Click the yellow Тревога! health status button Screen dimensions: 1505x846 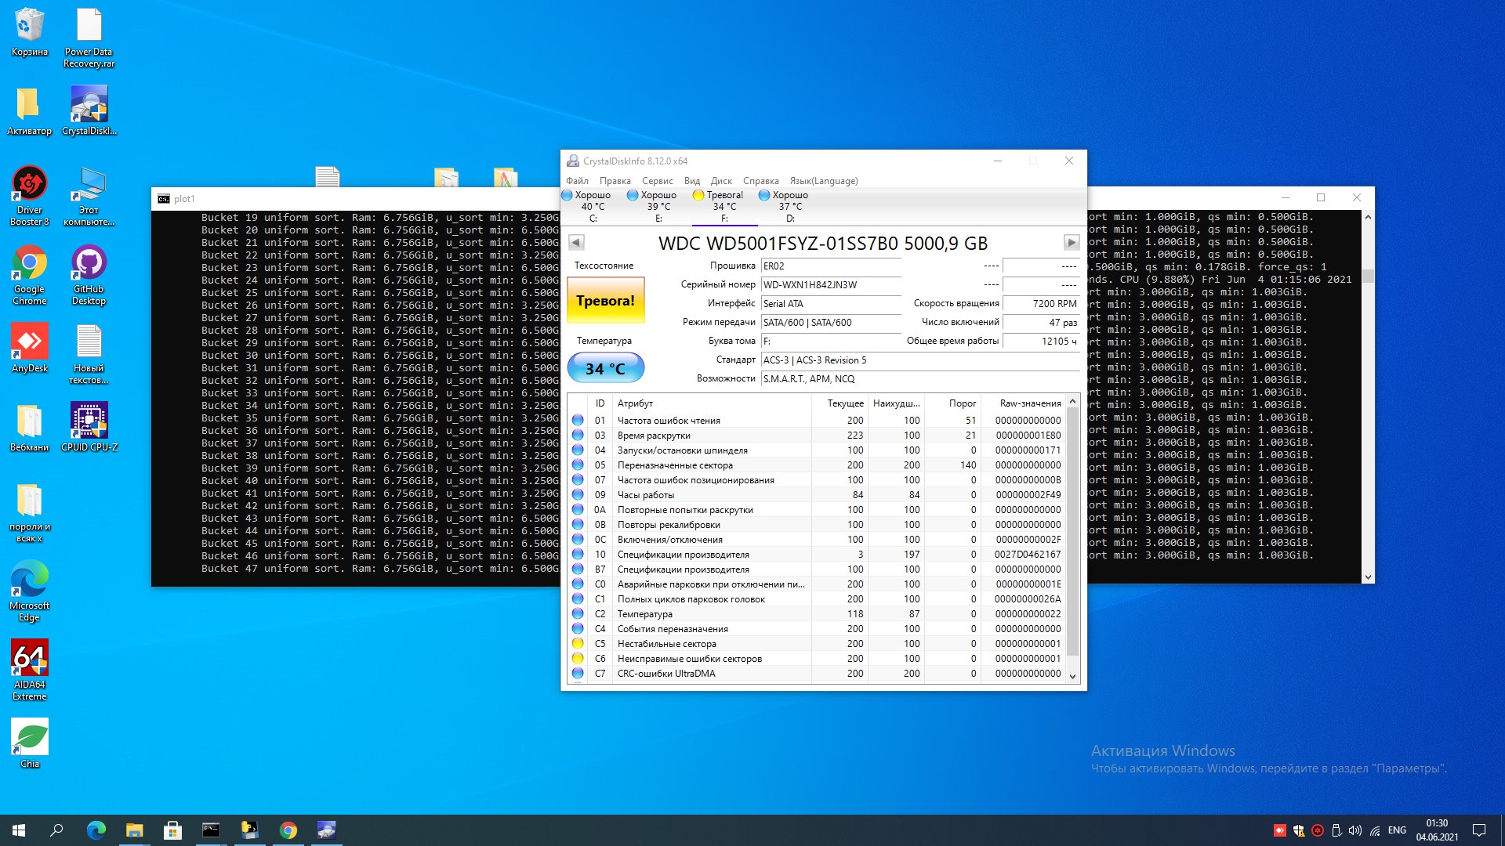605,301
